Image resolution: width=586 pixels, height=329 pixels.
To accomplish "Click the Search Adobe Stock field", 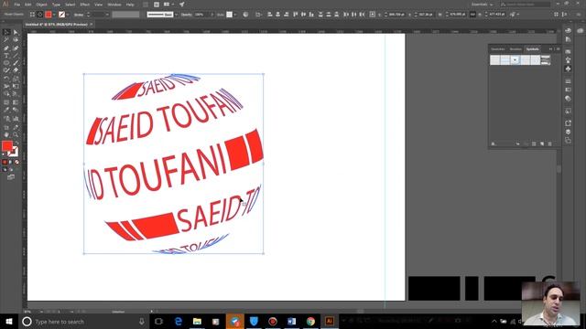I will click(x=525, y=5).
